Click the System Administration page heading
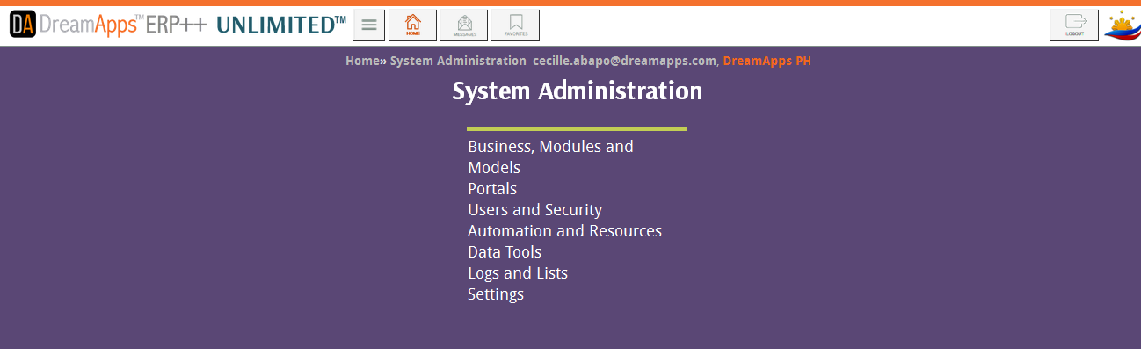1141x349 pixels. pyautogui.click(x=578, y=91)
